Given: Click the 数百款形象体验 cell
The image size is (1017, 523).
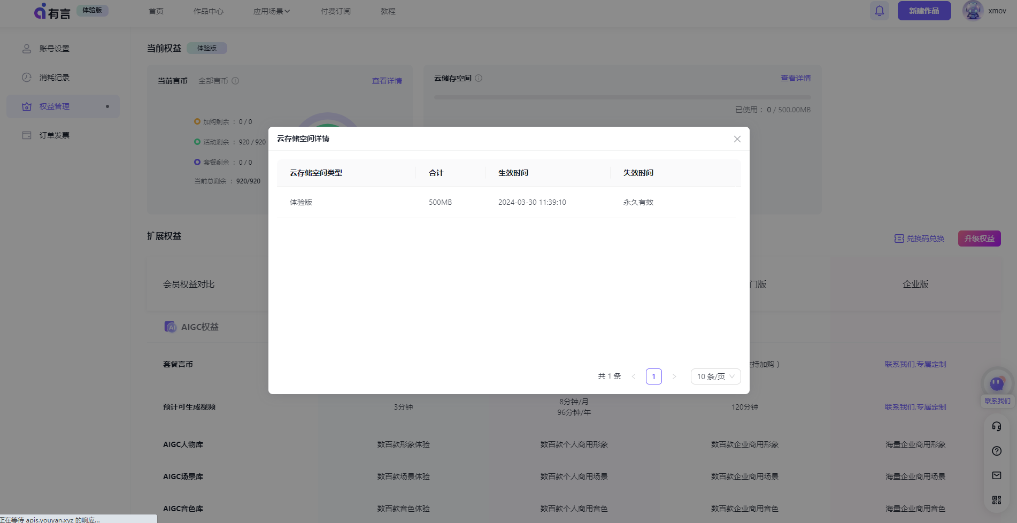Looking at the screenshot, I should tap(404, 444).
